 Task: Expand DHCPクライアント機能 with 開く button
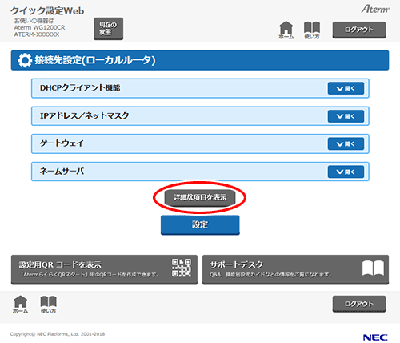[346, 88]
